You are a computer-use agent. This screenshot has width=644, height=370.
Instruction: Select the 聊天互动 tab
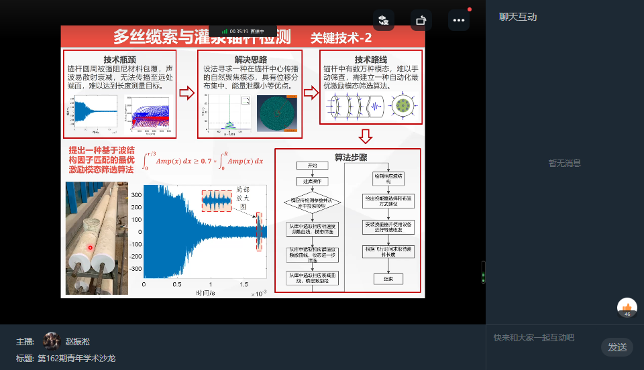(x=518, y=17)
